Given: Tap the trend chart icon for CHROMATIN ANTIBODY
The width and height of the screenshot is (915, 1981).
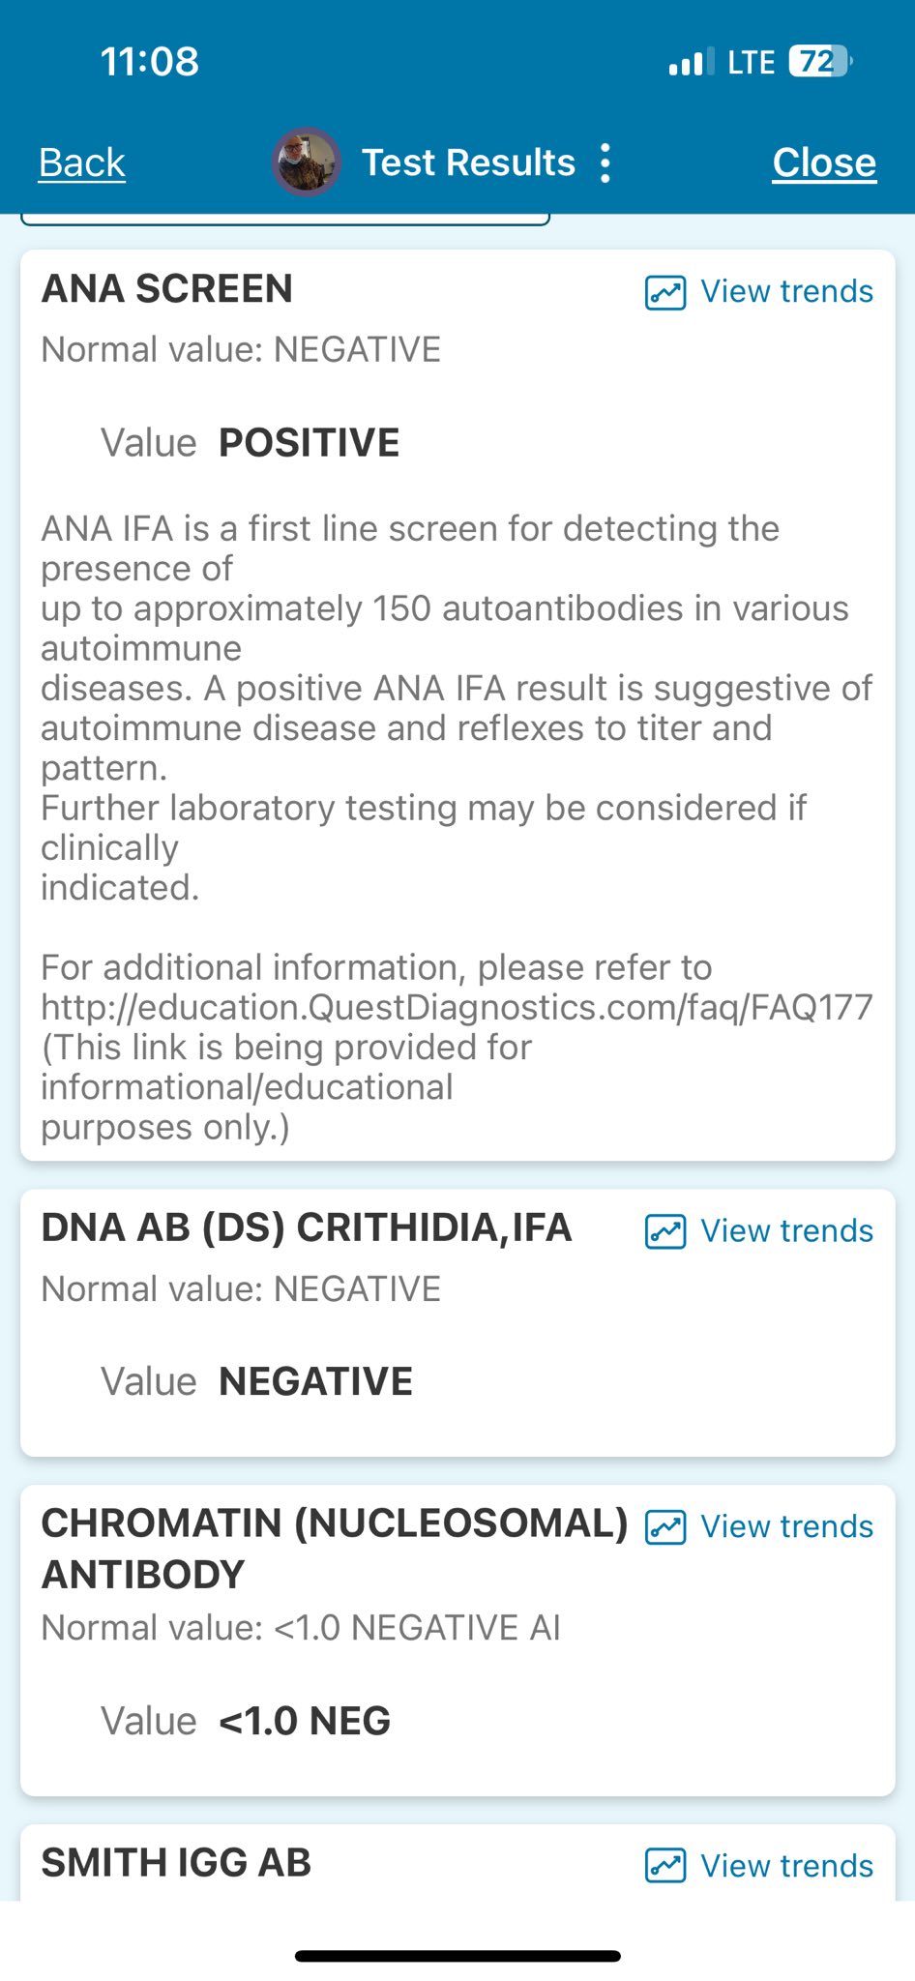Looking at the screenshot, I should 665,1527.
